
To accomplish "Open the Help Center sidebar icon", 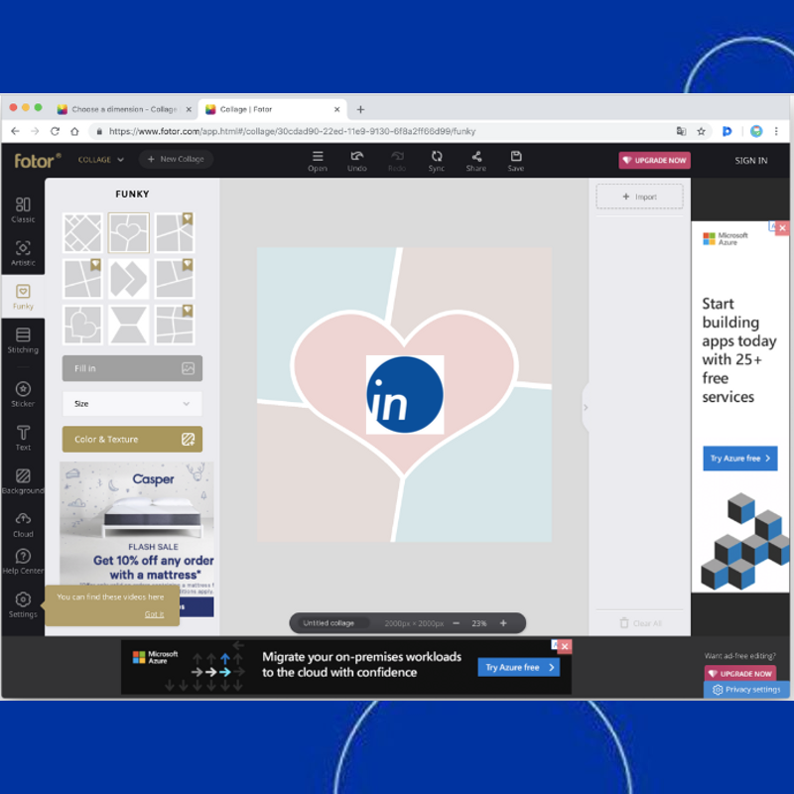I will point(23,561).
